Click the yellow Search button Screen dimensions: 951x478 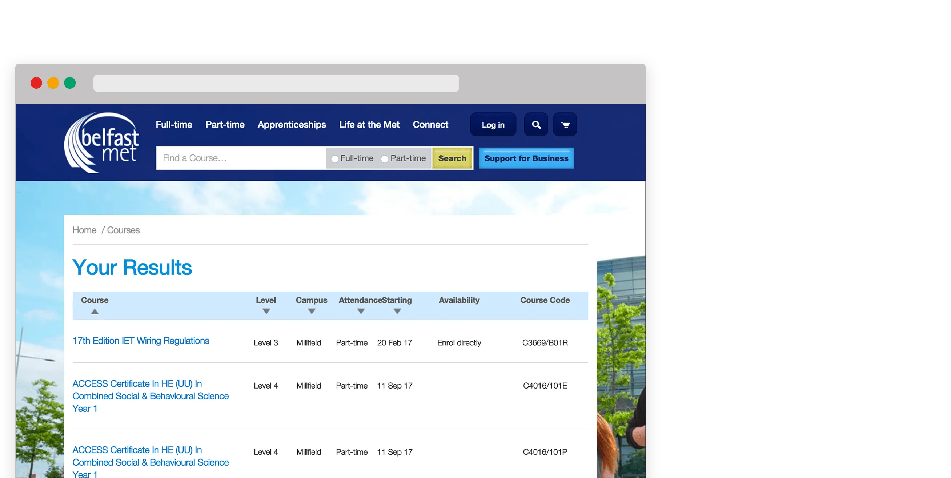coord(452,158)
